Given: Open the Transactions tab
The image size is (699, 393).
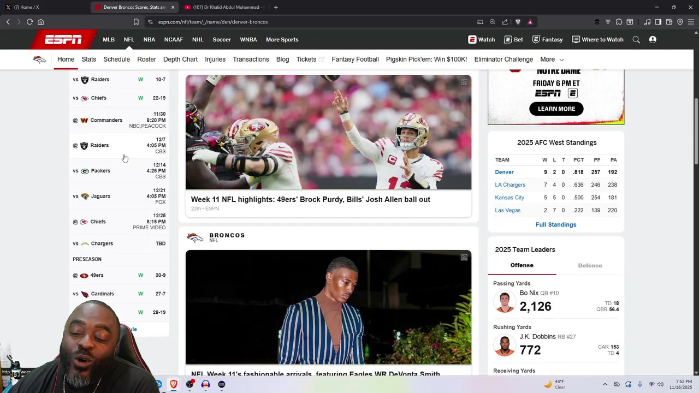Looking at the screenshot, I should pyautogui.click(x=251, y=59).
